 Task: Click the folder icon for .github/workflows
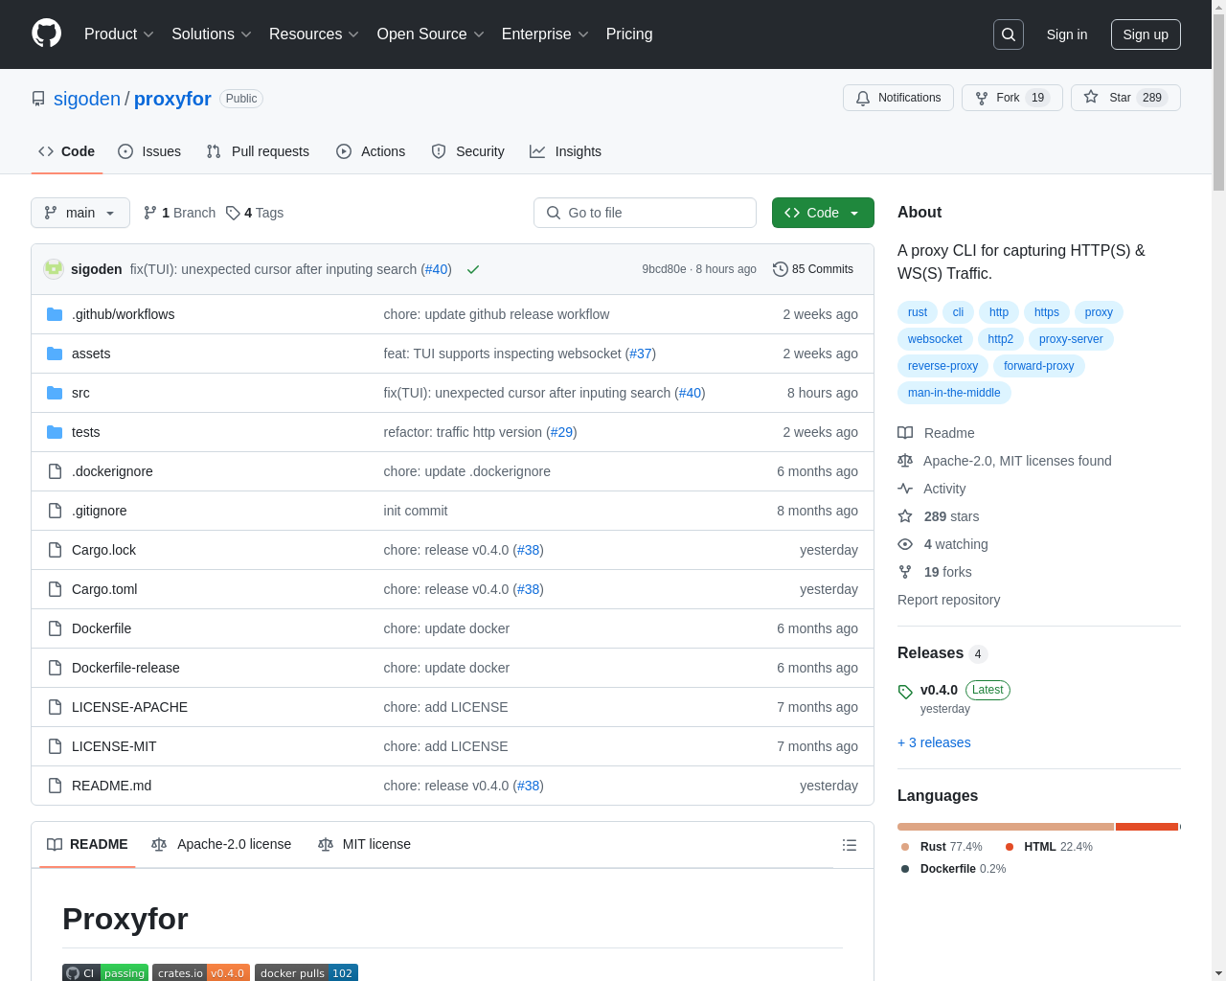coord(55,314)
